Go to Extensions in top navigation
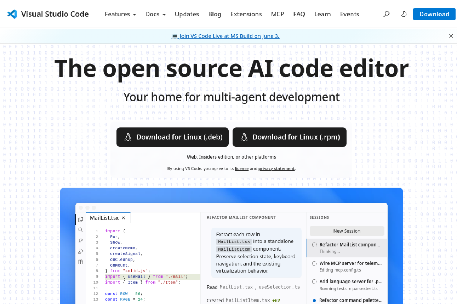457x304 pixels. point(246,14)
